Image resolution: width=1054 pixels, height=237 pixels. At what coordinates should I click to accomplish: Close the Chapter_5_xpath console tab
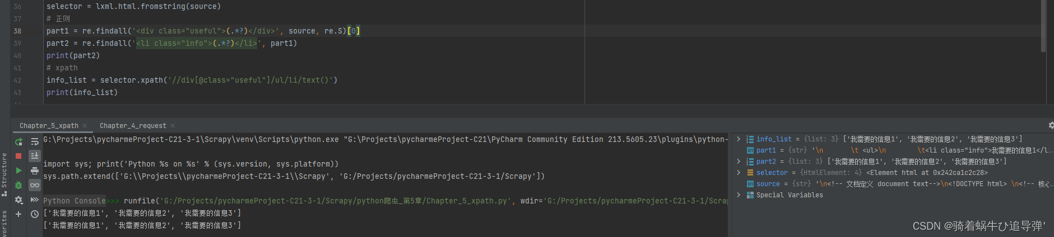[85, 126]
